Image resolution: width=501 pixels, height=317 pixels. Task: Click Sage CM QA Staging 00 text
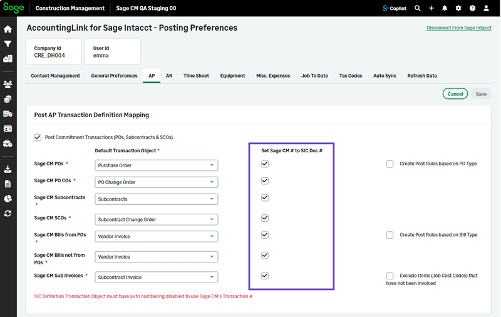[146, 8]
